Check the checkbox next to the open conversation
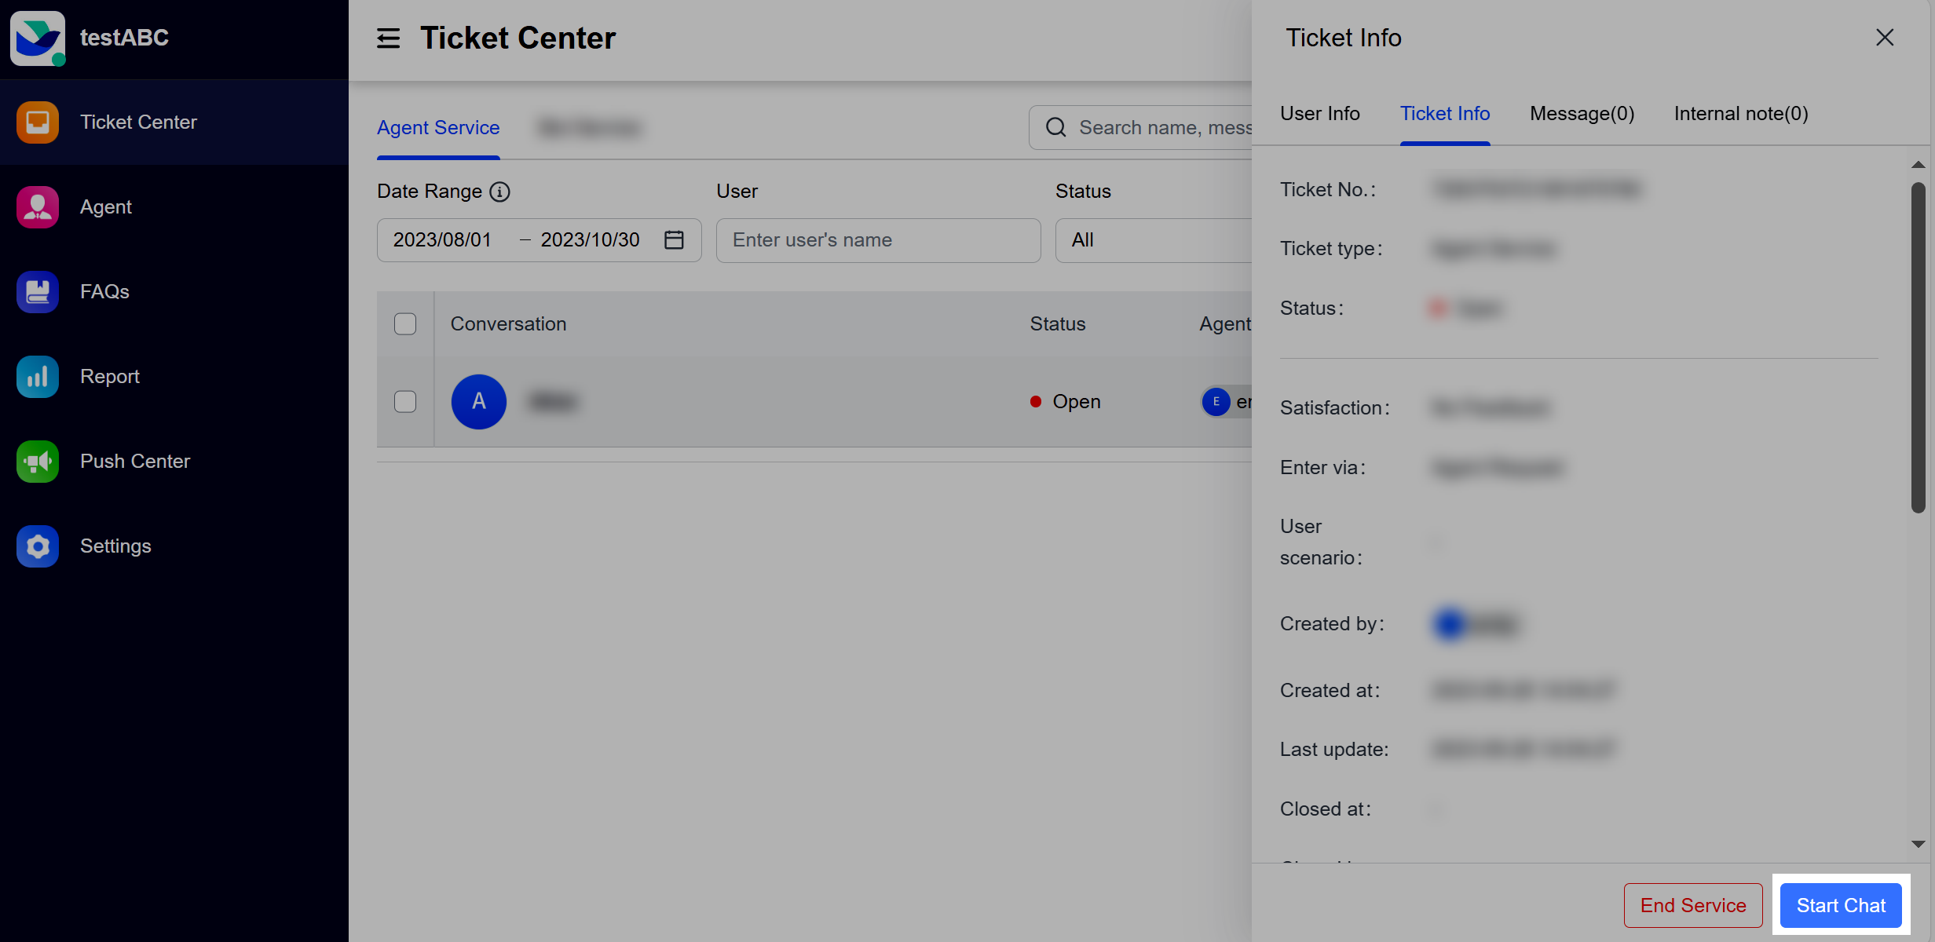Screen dimensions: 1935x942 [x=405, y=401]
